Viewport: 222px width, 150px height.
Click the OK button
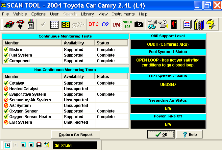click(x=161, y=135)
